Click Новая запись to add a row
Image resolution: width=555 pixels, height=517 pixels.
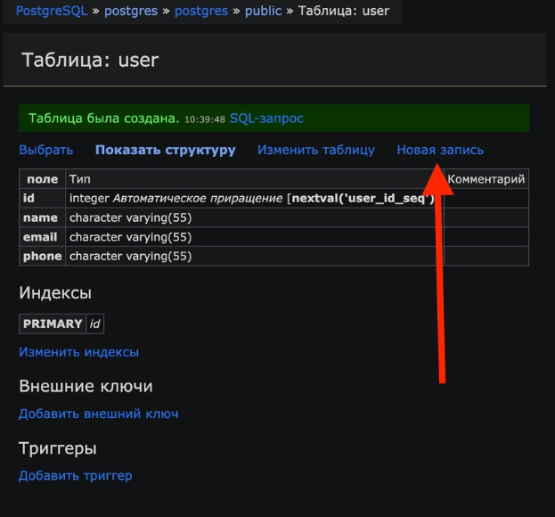440,150
